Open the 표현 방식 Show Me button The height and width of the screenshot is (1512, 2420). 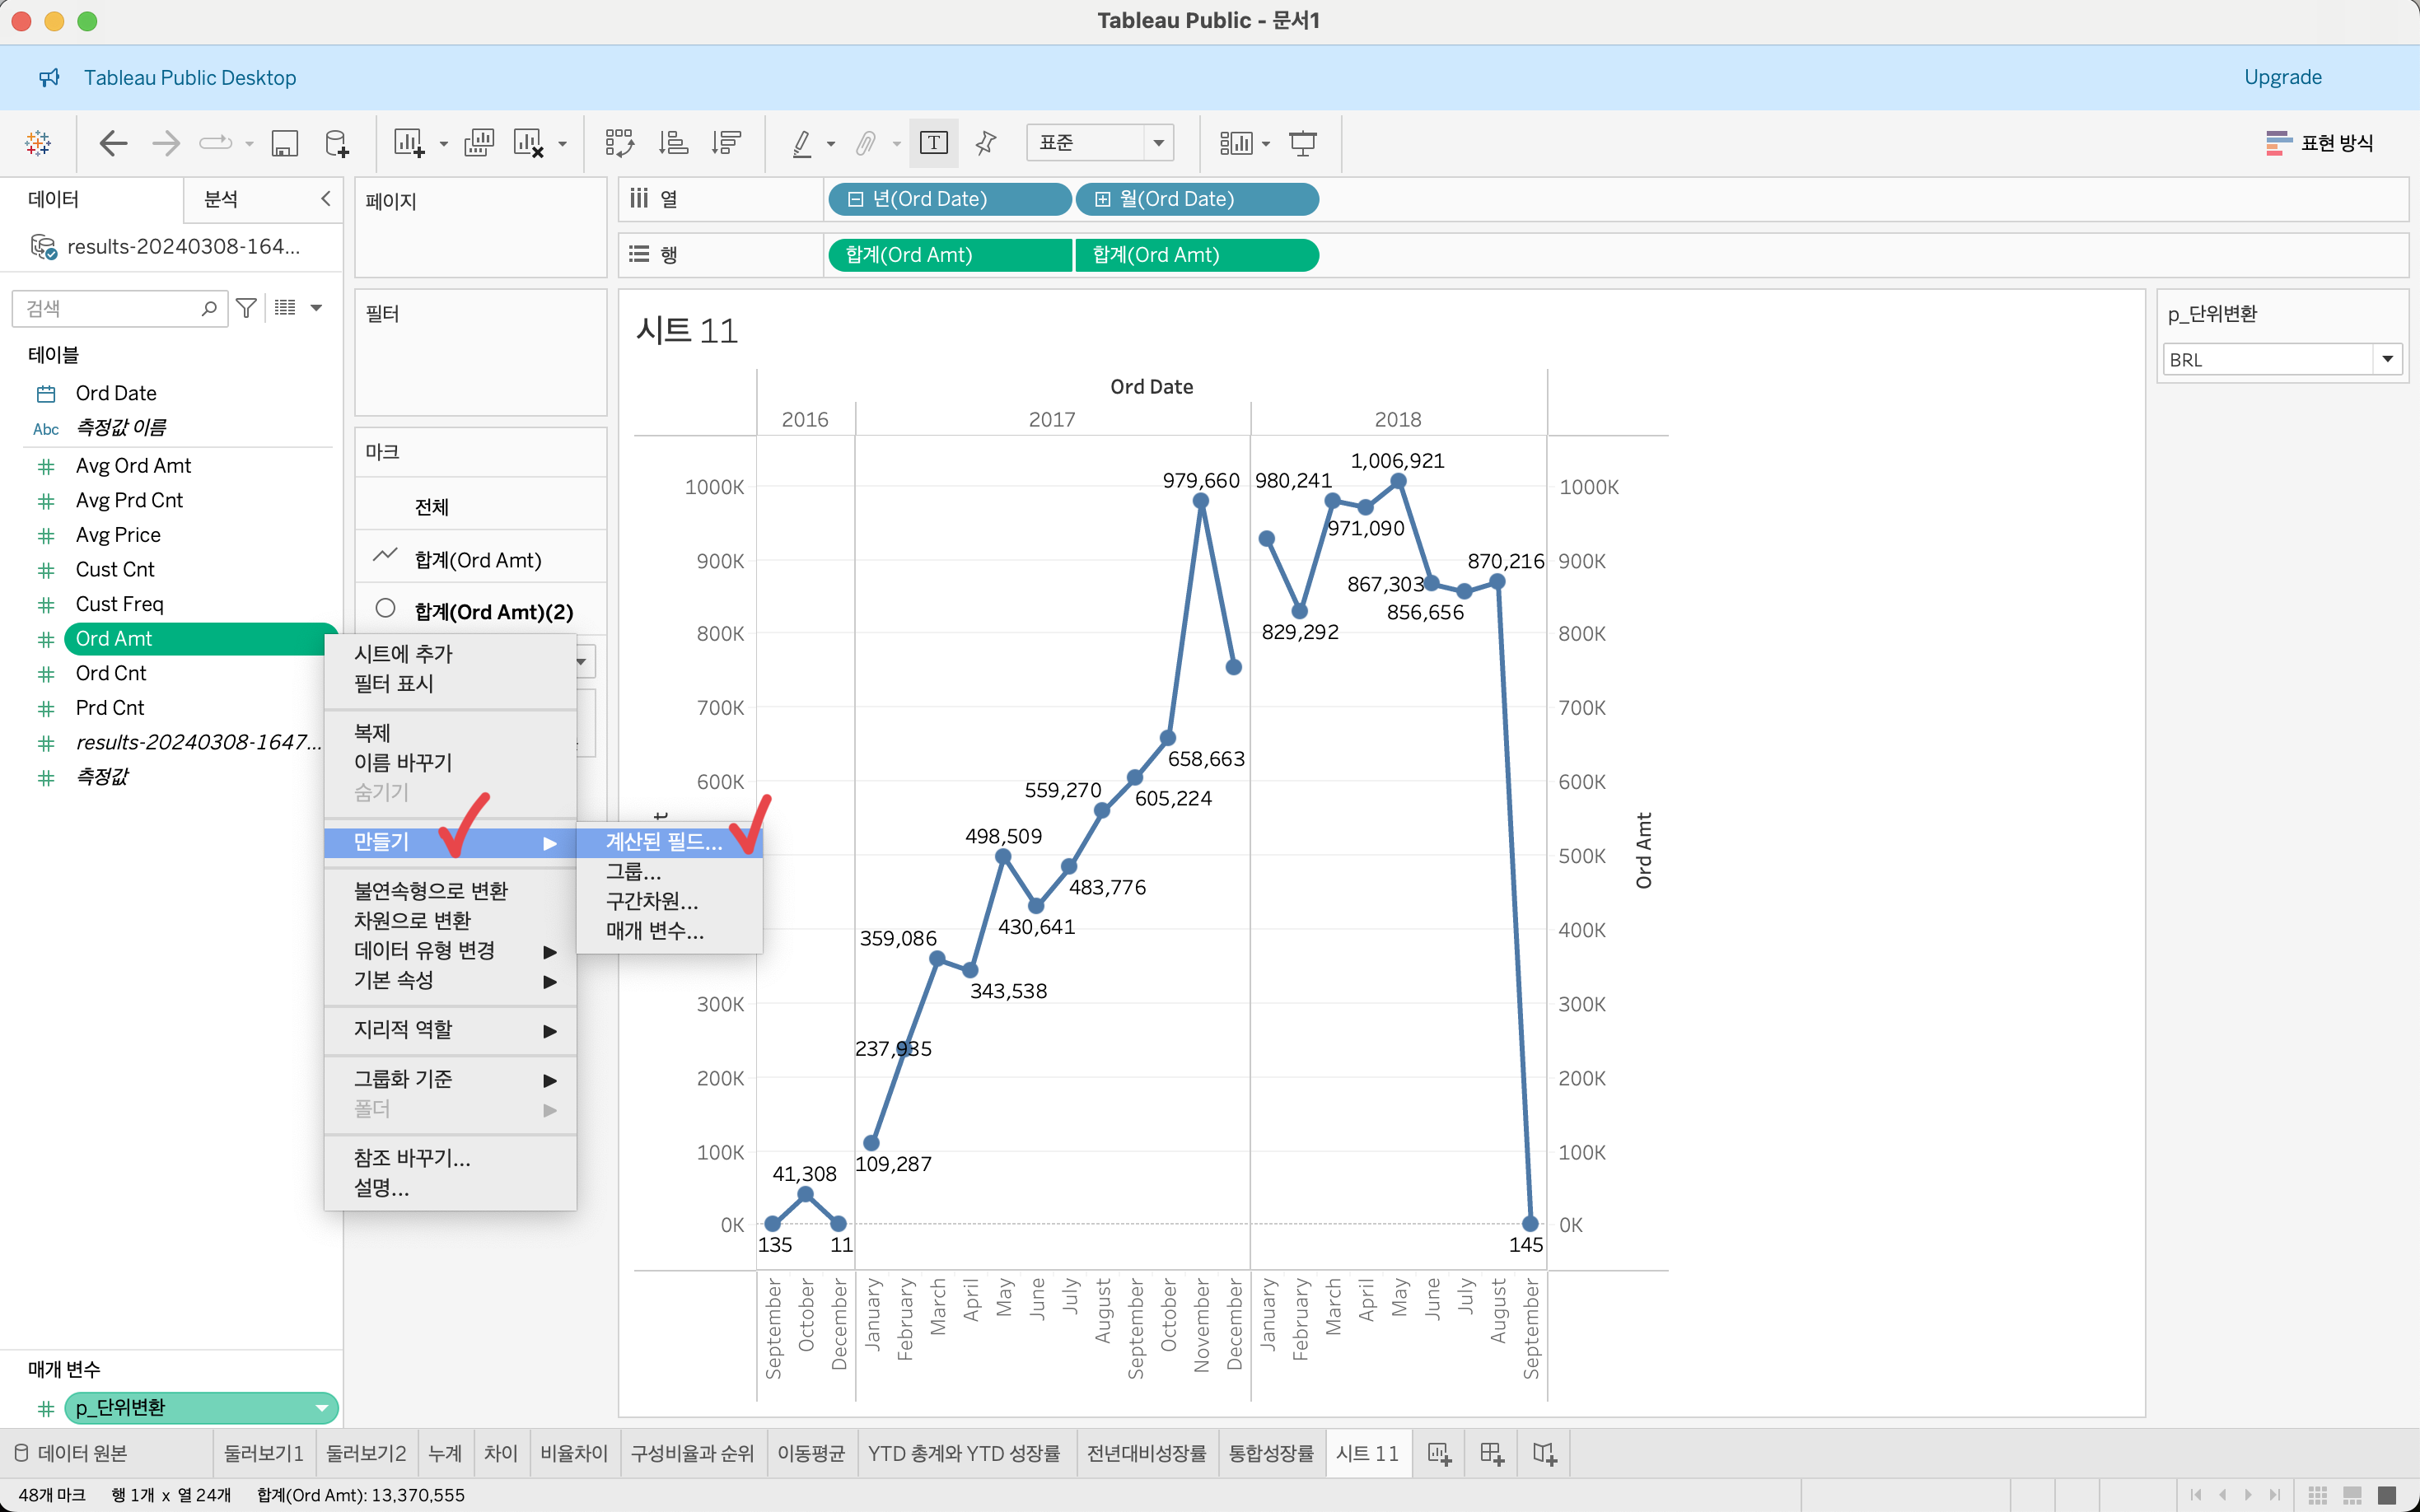click(x=2319, y=143)
